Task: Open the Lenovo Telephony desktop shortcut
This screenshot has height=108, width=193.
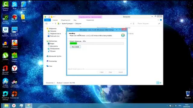Action: 14,57
